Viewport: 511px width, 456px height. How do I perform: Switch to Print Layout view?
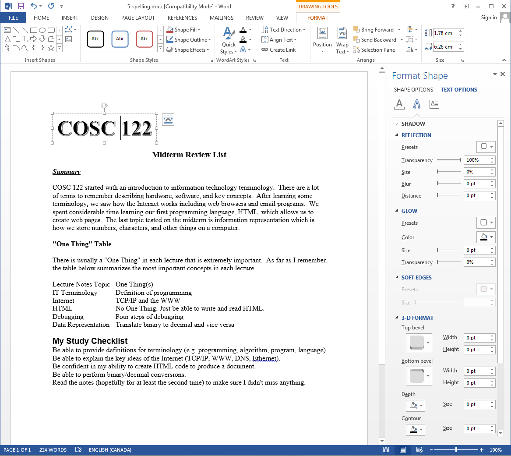(x=403, y=450)
